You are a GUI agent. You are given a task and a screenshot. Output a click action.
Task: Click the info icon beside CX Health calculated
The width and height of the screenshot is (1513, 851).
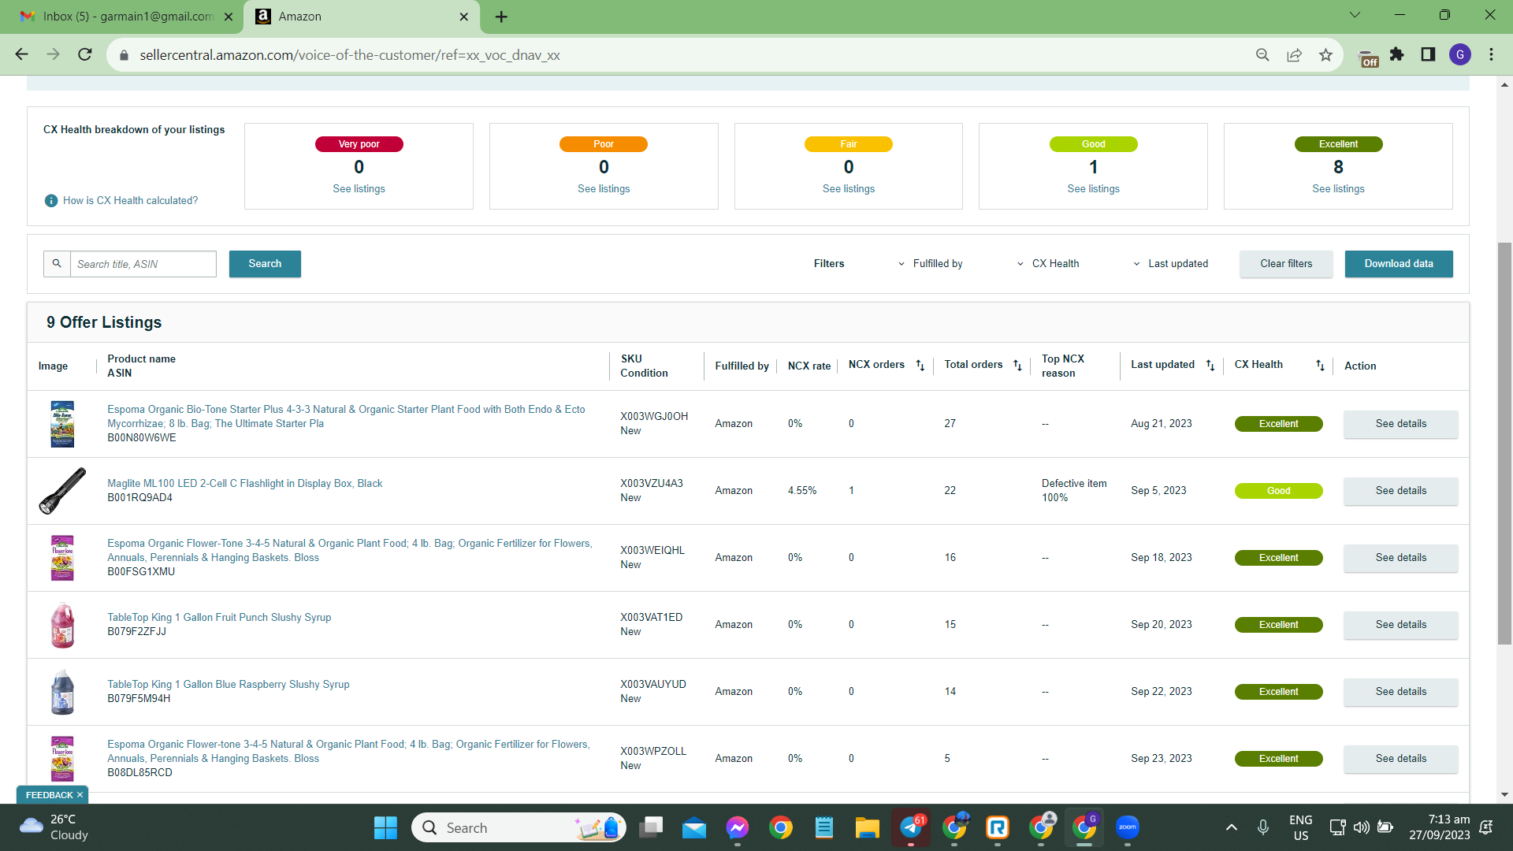(x=51, y=201)
